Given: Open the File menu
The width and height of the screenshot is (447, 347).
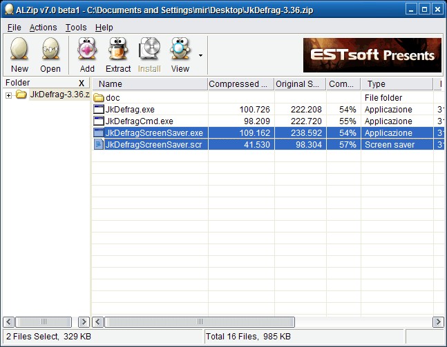Looking at the screenshot, I should tap(15, 28).
